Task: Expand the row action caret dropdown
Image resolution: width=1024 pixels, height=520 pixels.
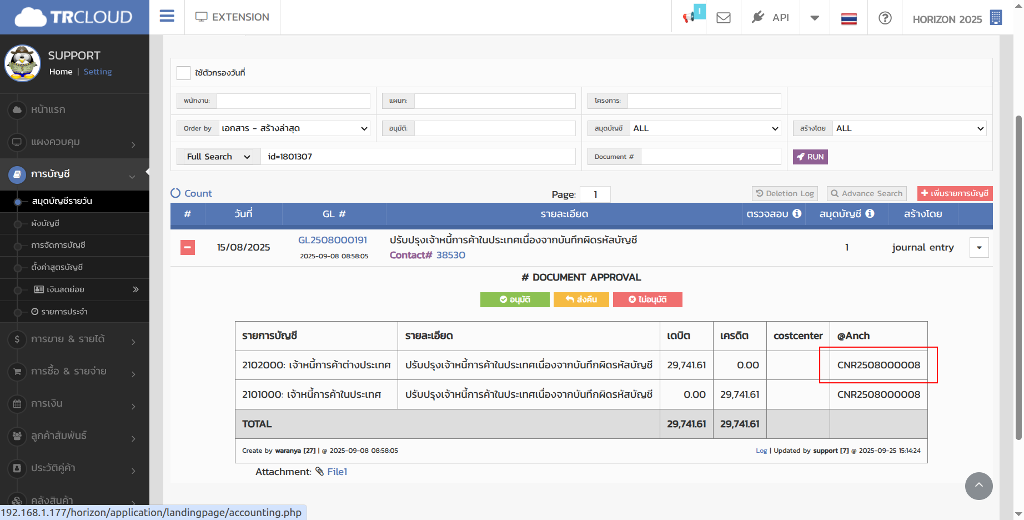Action: [979, 248]
